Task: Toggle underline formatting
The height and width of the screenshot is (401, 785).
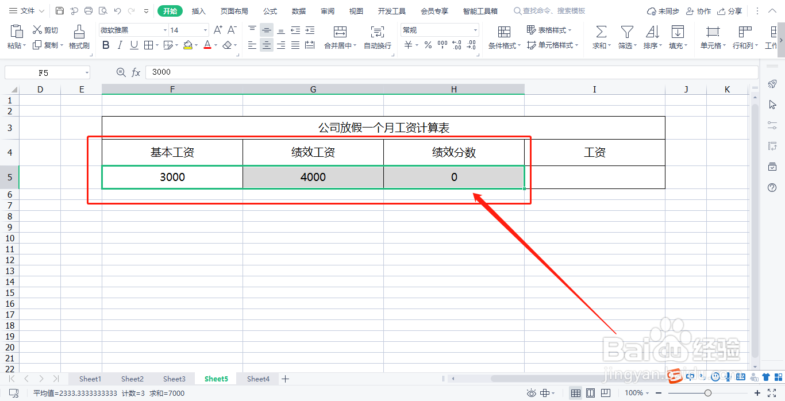Action: pos(133,45)
